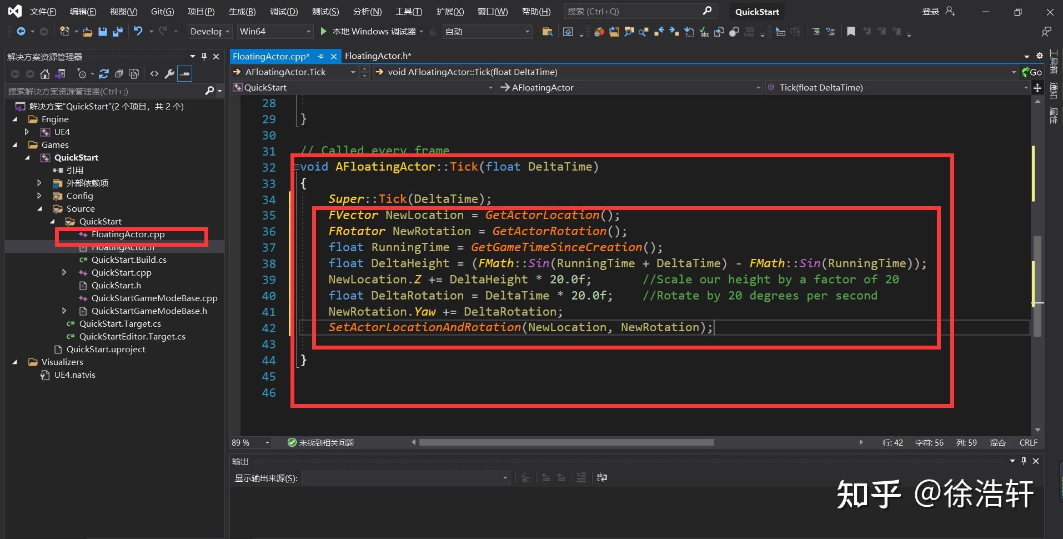Click Pending Changes Filter clock icon
Image resolution: width=1063 pixels, height=539 pixels.
[82, 73]
